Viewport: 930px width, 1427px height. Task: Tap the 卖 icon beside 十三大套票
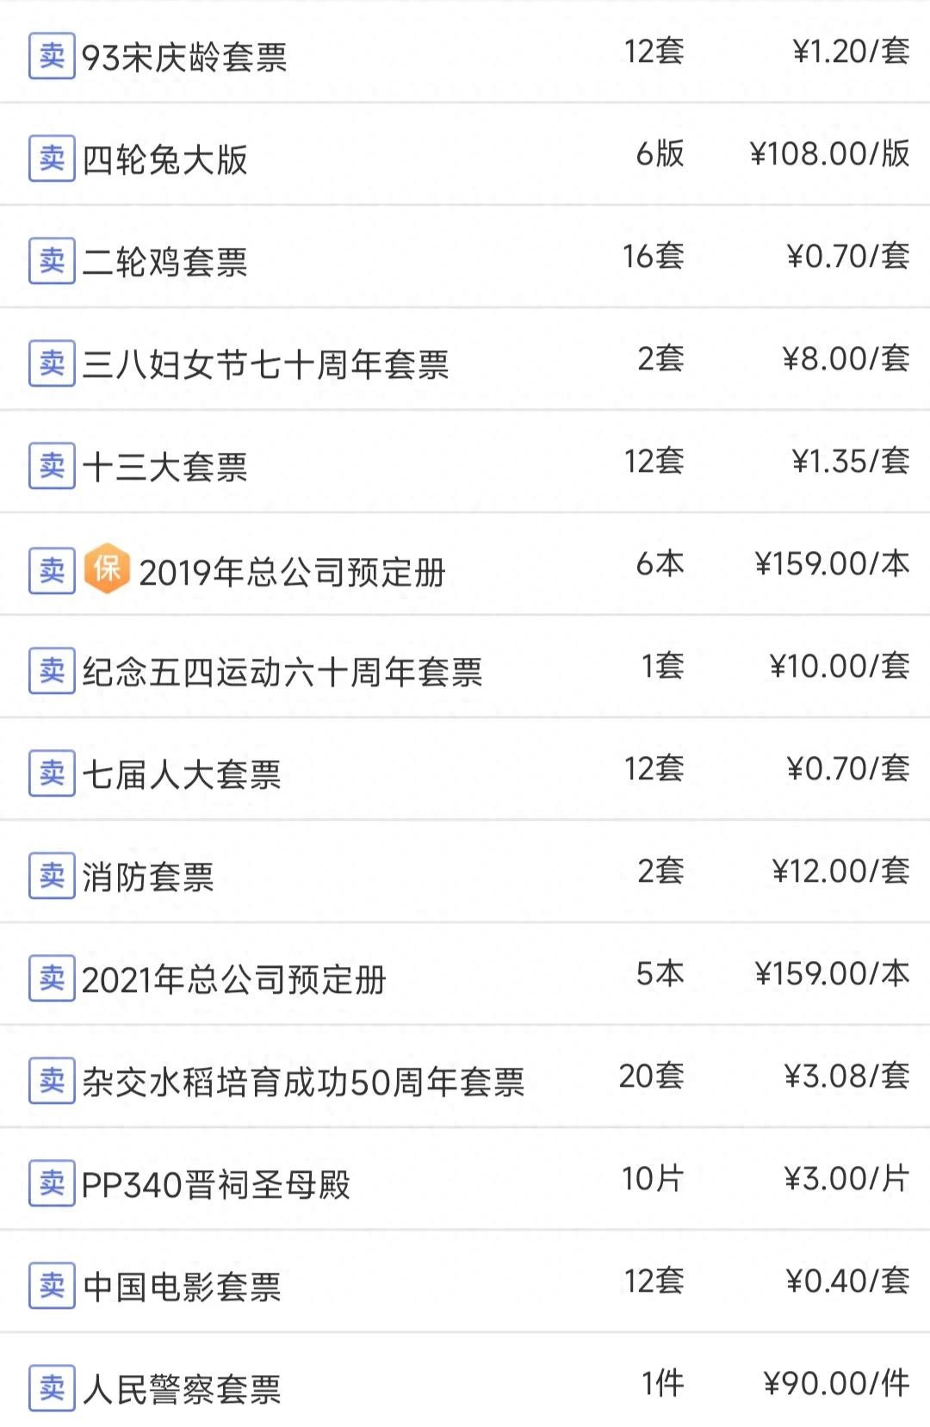click(x=52, y=466)
